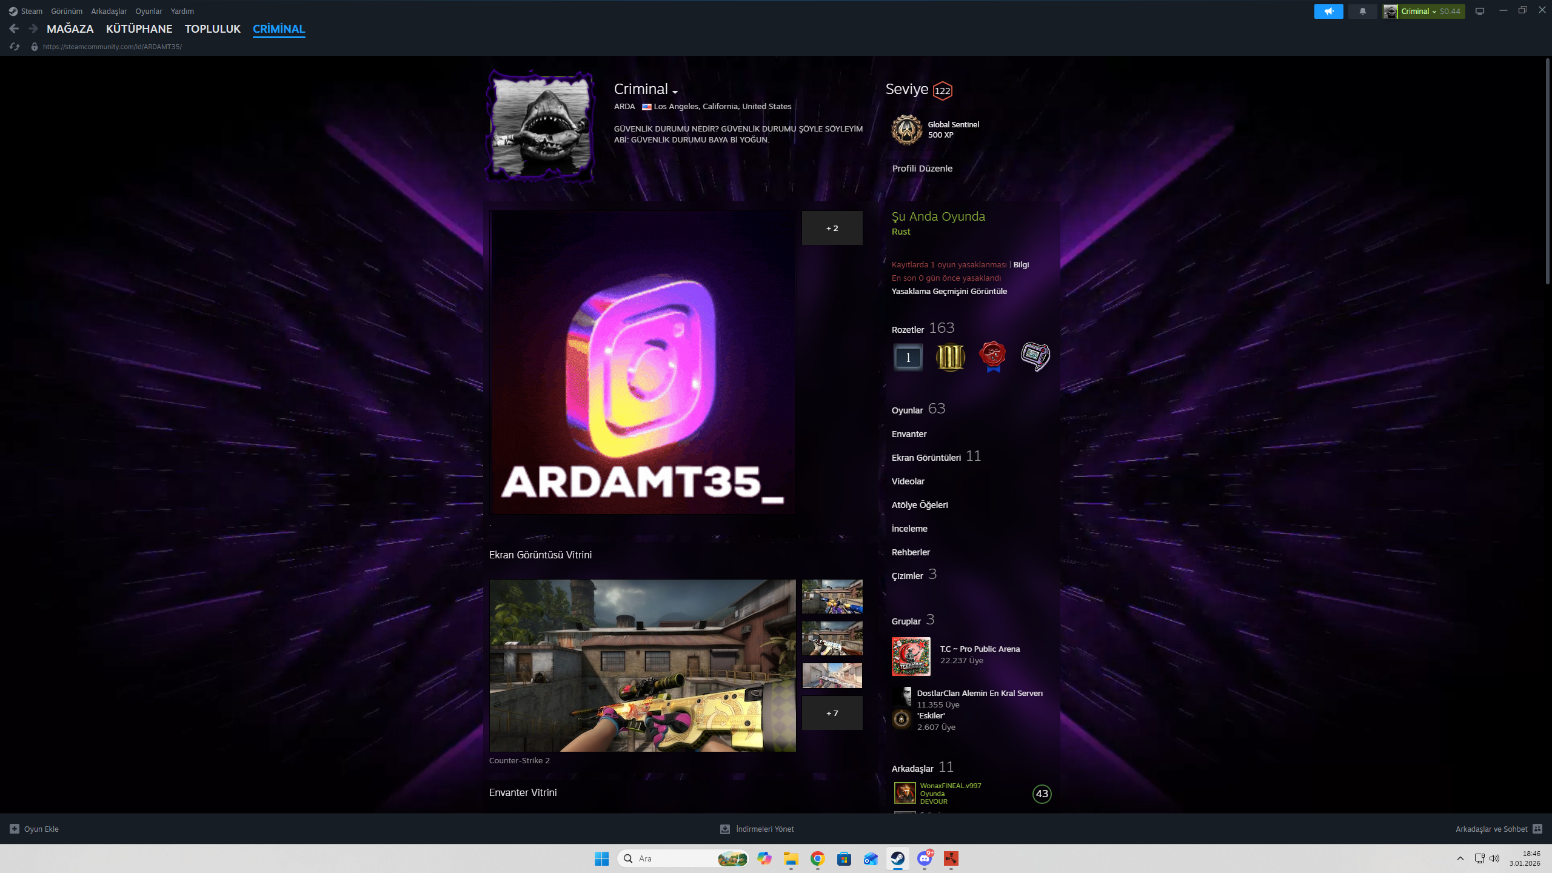Click the page's vertical scrollbar thumb
Viewport: 1552px width, 873px height.
1547,171
